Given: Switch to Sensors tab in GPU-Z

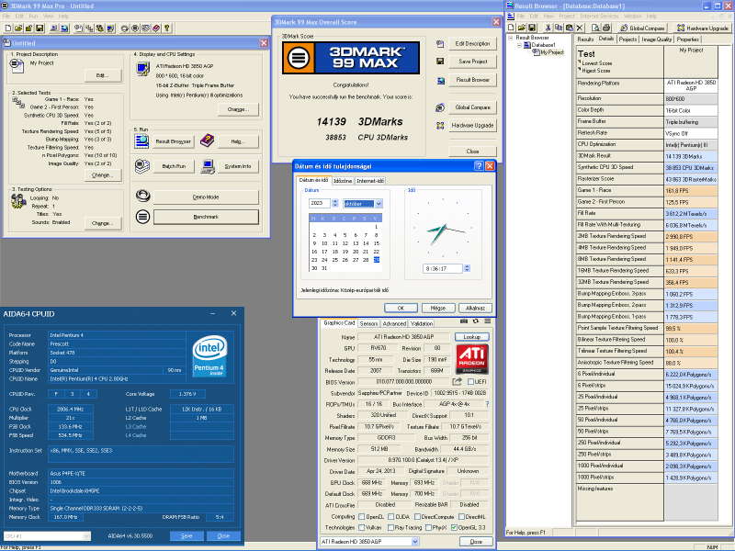Looking at the screenshot, I should 368,323.
